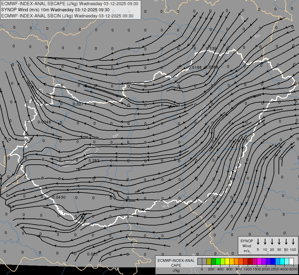Click the SBCAPE title line at top

tap(70, 4)
